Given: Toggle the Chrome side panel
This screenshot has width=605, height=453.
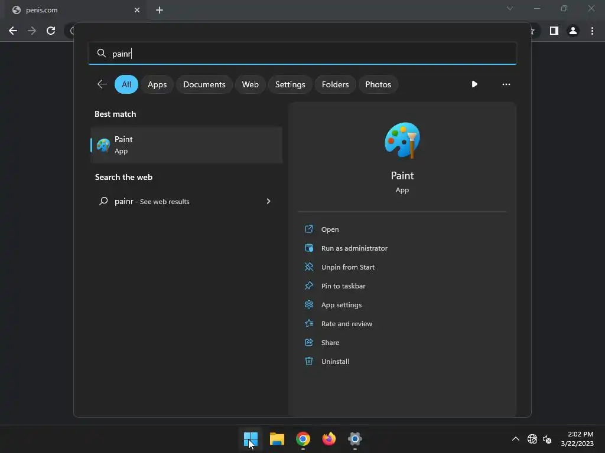Looking at the screenshot, I should click(x=554, y=31).
